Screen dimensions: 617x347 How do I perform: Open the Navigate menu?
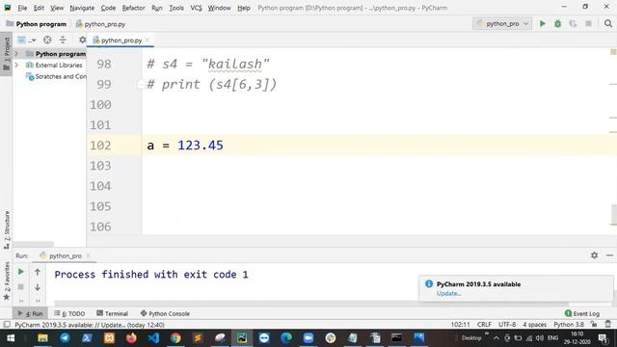pyautogui.click(x=82, y=8)
